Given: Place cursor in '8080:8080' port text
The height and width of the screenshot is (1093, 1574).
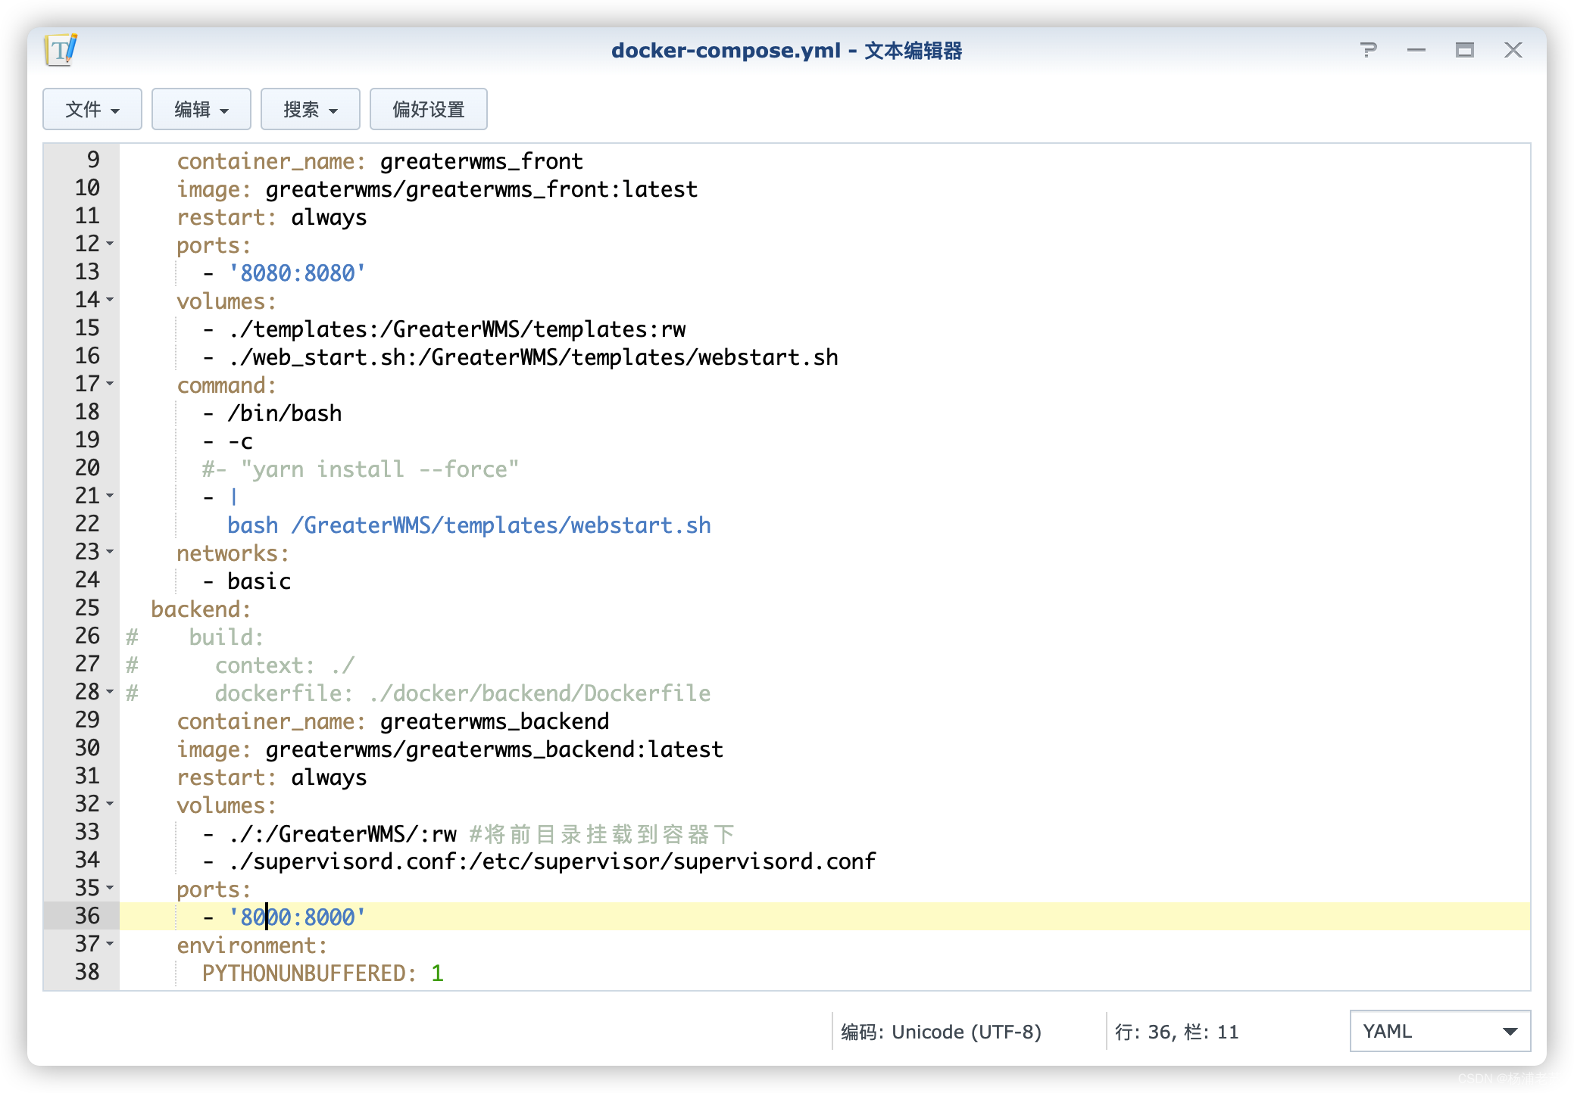Looking at the screenshot, I should [x=297, y=272].
